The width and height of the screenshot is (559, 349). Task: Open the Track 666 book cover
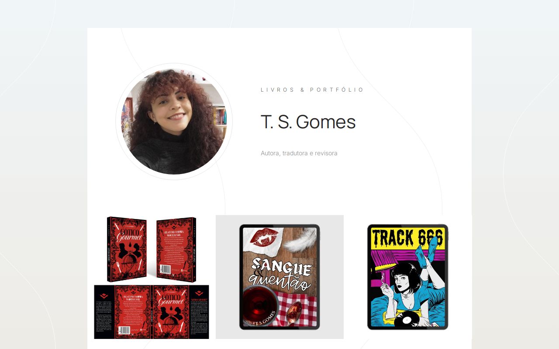coord(408,277)
